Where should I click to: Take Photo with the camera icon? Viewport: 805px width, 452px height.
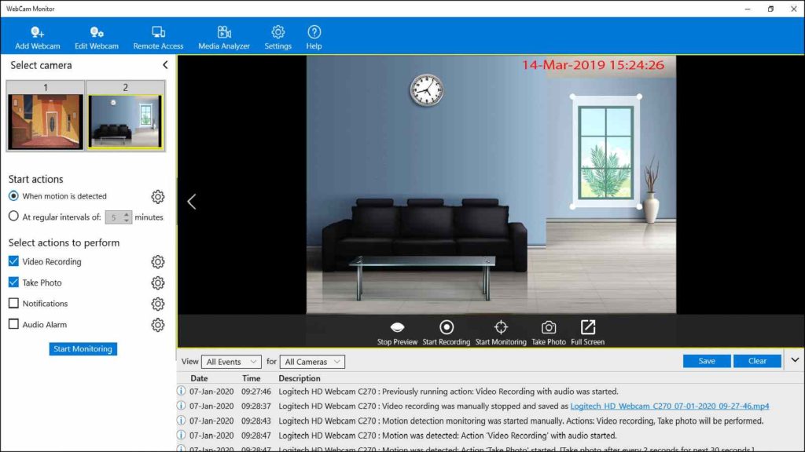point(548,333)
